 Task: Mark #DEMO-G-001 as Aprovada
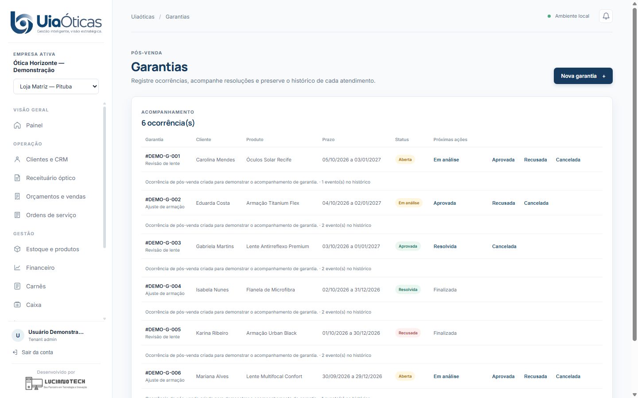tap(503, 160)
